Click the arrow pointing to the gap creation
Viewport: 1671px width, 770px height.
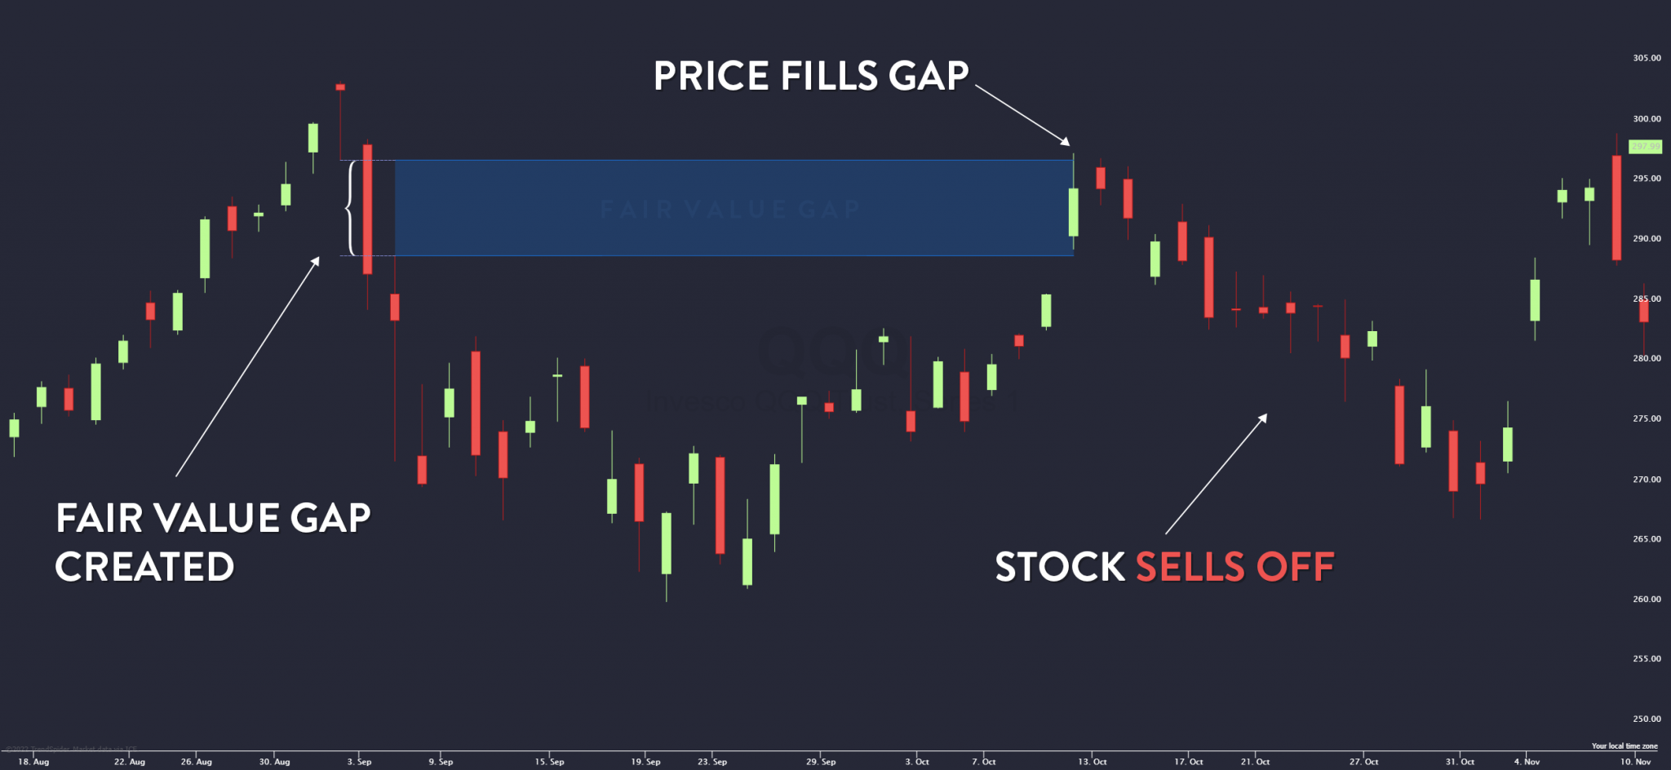(247, 367)
